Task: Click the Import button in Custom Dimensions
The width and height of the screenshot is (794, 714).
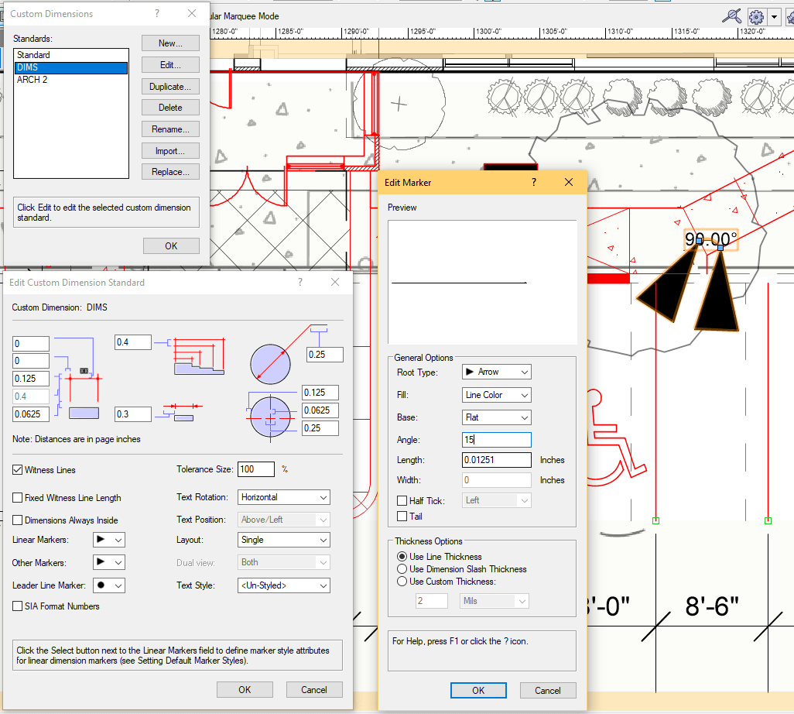Action: (170, 150)
